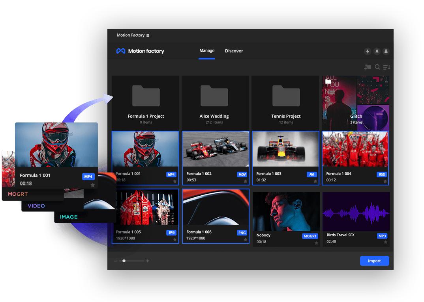Favorite the Nobody item with the star
Image resolution: width=424 pixels, height=302 pixels.
coord(316,243)
